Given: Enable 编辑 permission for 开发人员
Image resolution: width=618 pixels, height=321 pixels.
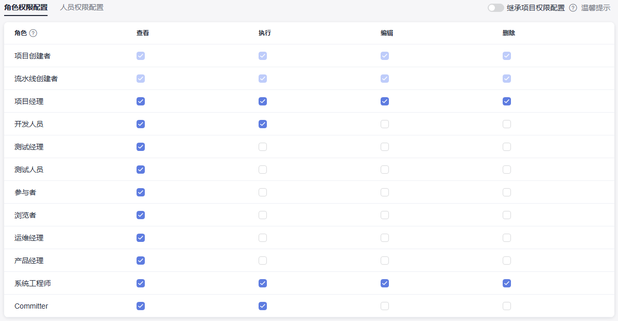Looking at the screenshot, I should point(385,124).
